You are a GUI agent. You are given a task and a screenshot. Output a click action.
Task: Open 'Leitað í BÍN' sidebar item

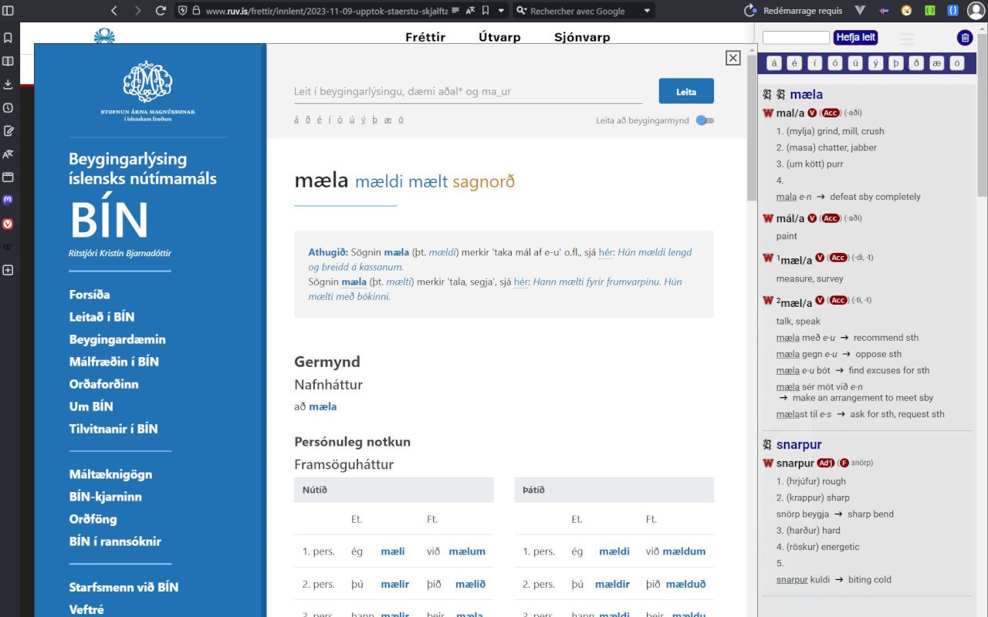[102, 317]
